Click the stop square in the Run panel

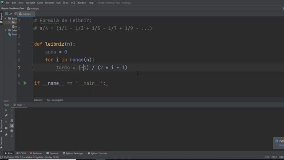(6, 122)
